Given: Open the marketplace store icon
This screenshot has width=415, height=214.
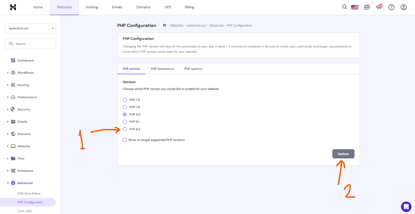Looking at the screenshot, I should [367, 7].
